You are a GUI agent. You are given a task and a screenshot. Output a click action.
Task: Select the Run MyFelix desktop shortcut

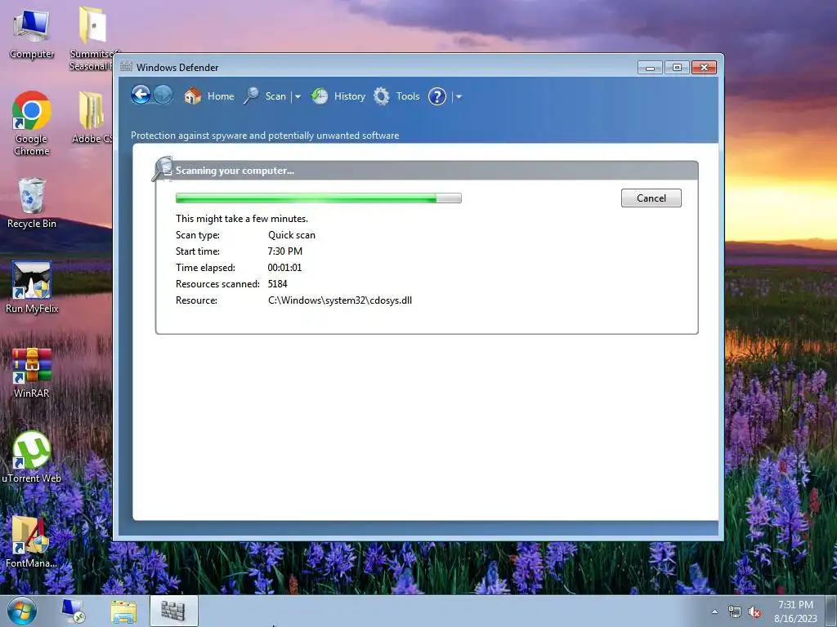[32, 287]
